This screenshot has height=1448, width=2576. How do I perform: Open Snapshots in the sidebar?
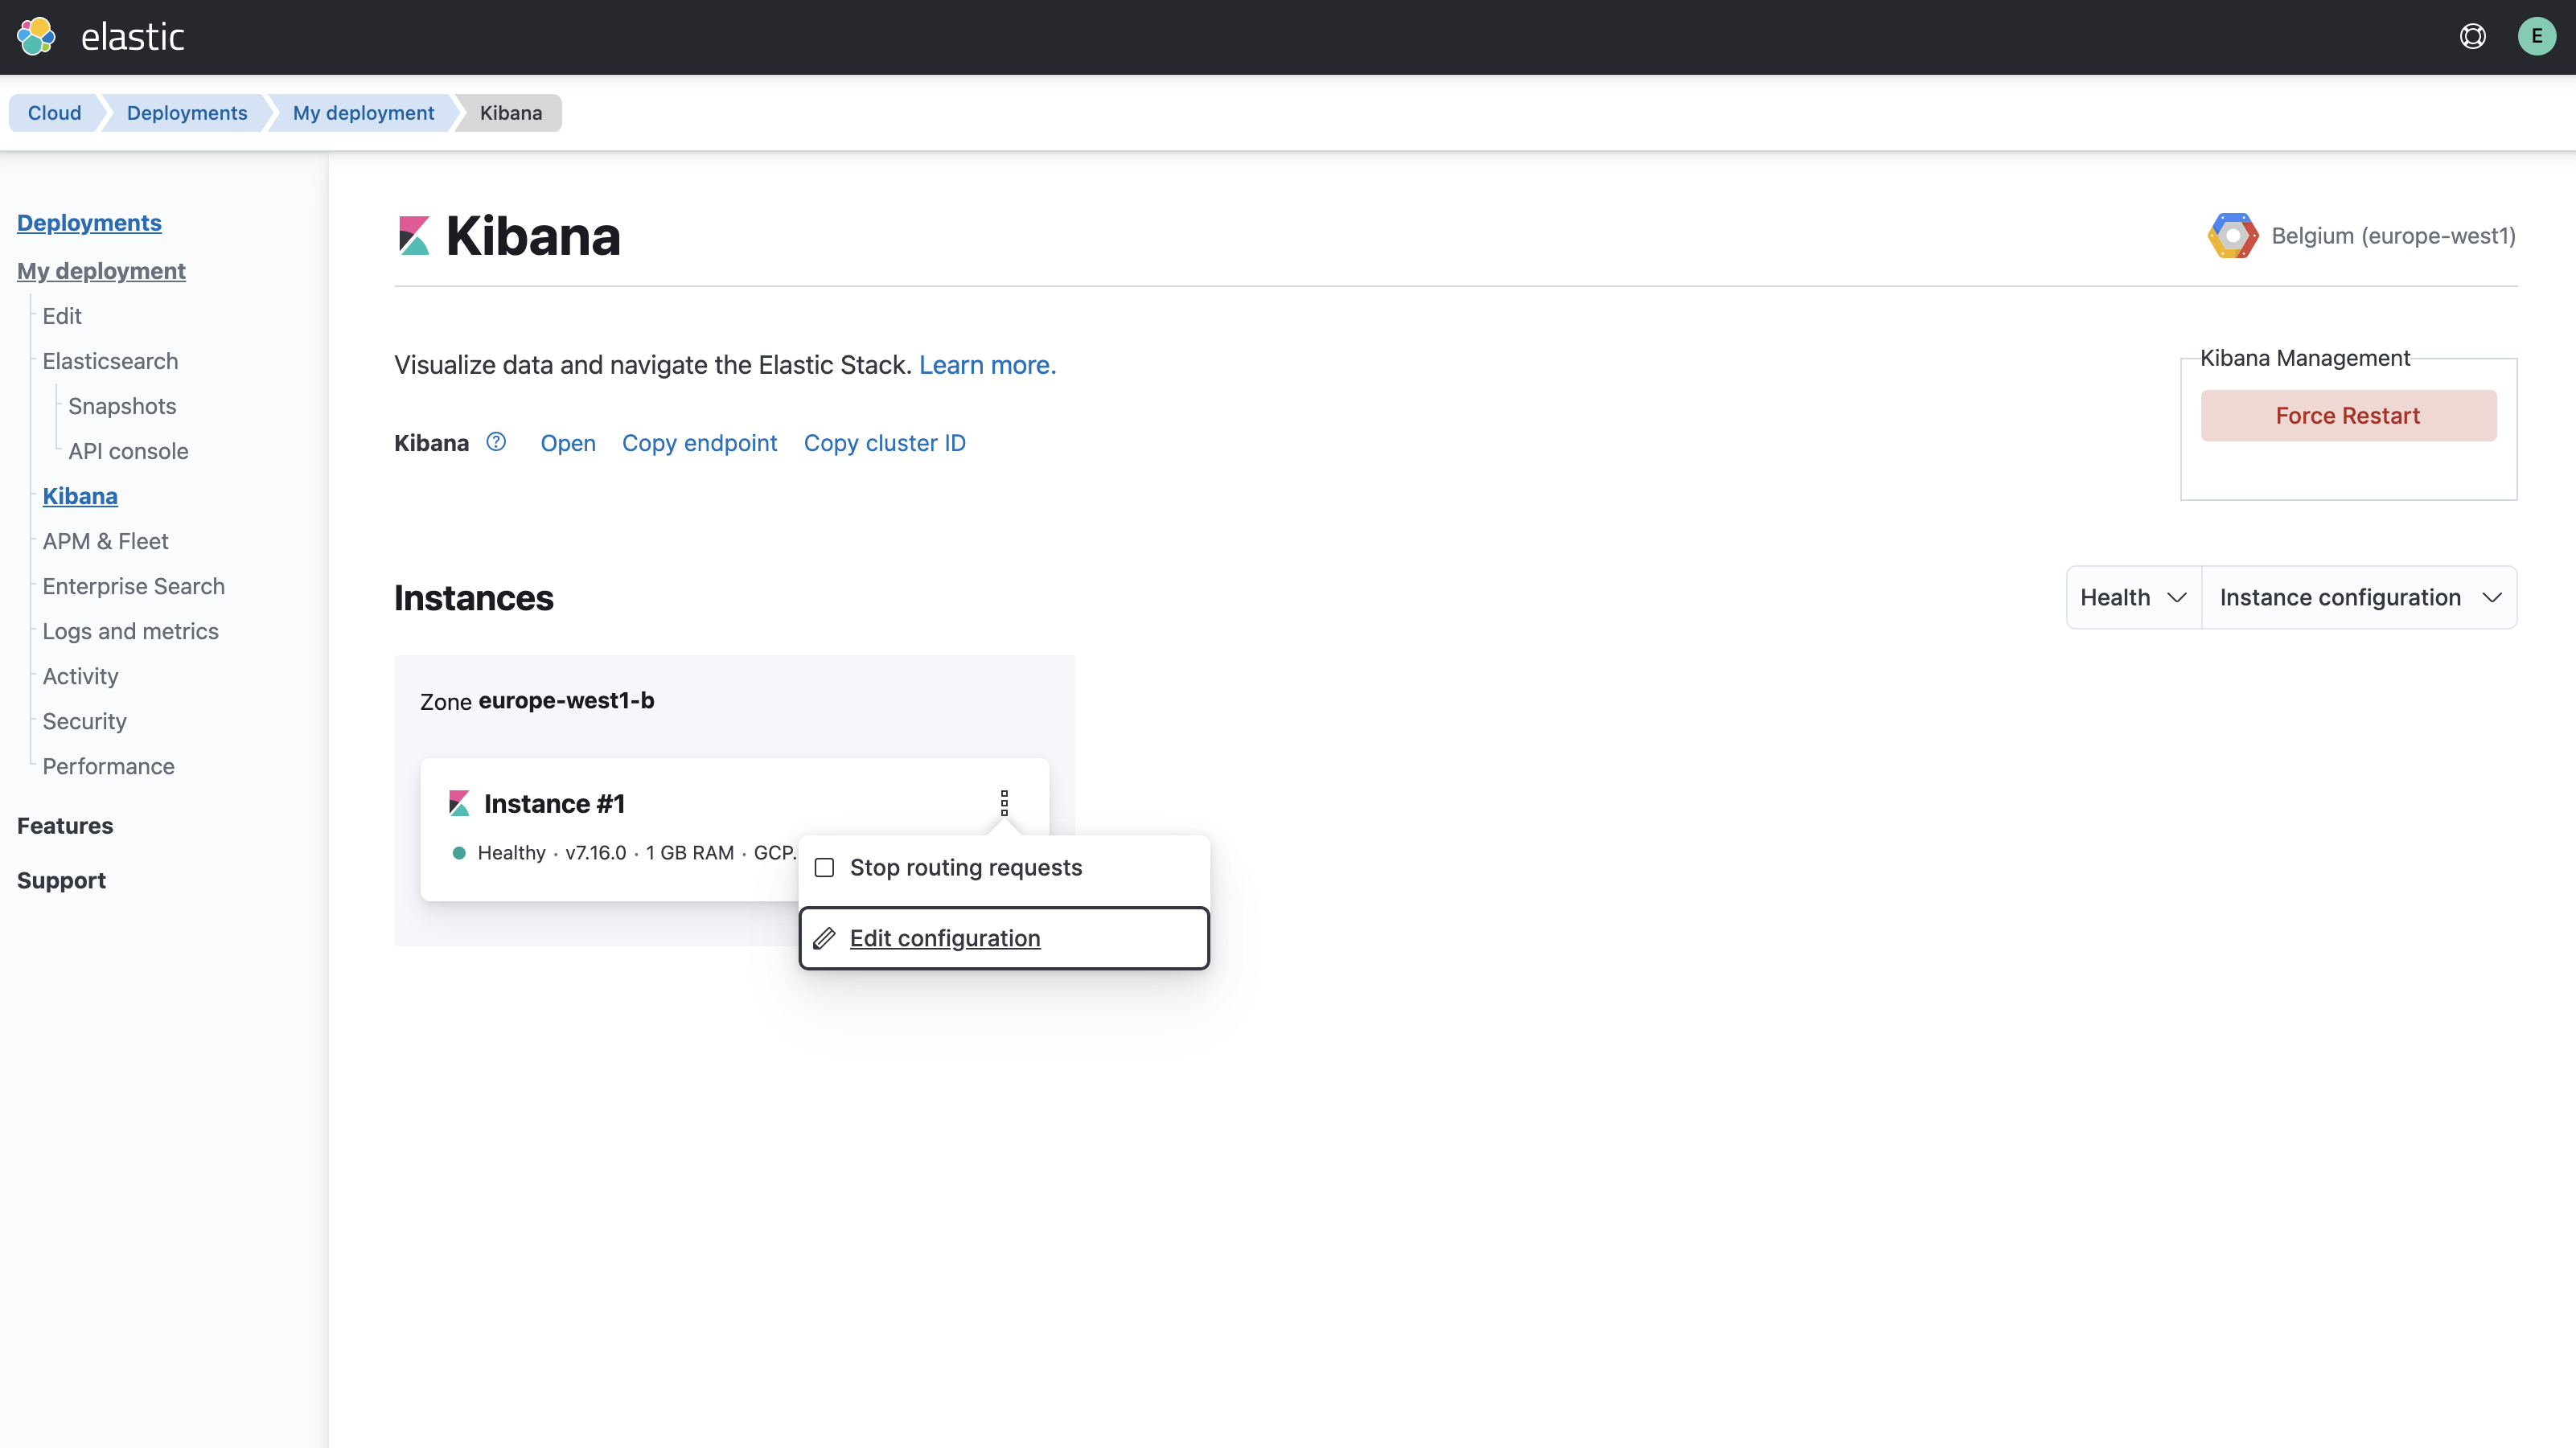[122, 406]
